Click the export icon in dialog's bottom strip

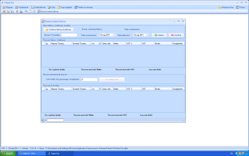[x=43, y=120]
